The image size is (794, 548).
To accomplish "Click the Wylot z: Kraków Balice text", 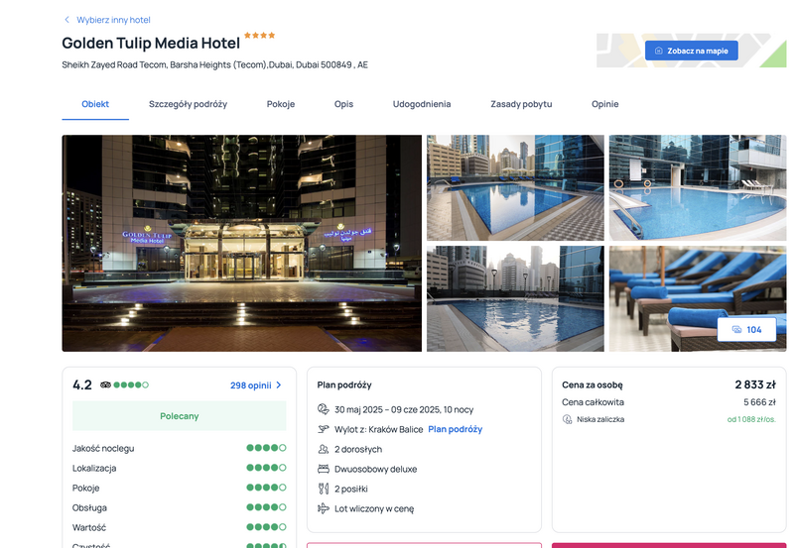I will click(x=378, y=429).
